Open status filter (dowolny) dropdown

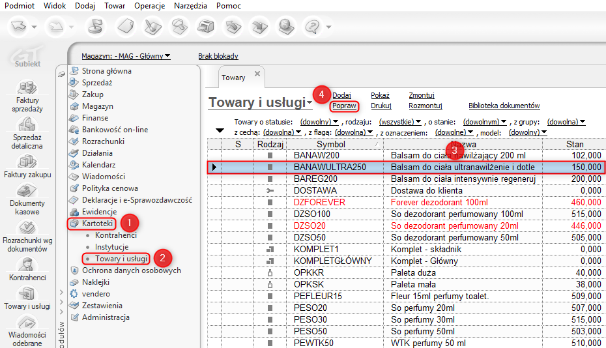[319, 122]
